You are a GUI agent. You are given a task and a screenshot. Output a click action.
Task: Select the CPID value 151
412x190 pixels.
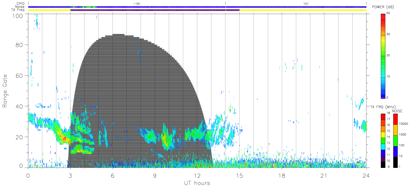click(x=306, y=4)
